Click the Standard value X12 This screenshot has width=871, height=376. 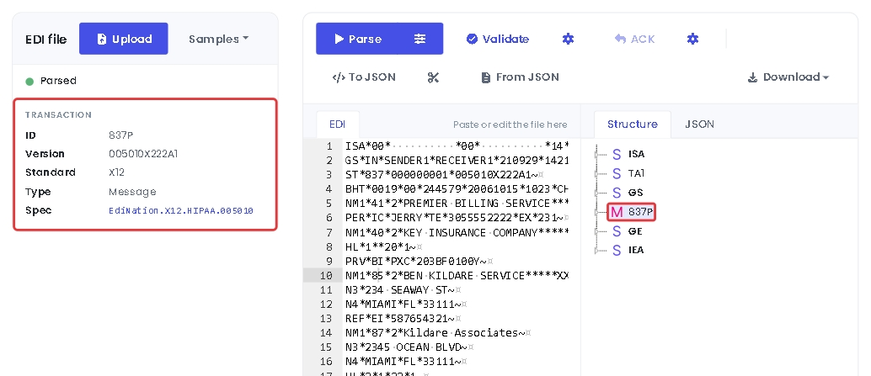click(x=116, y=172)
